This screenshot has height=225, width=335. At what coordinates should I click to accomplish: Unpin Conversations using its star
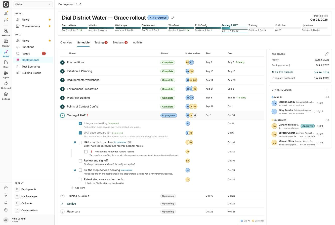tap(50, 26)
